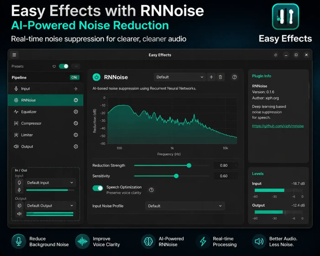This screenshot has height=256, width=320.
Task: Open Speech Optimization help icon
Action: click(x=151, y=190)
